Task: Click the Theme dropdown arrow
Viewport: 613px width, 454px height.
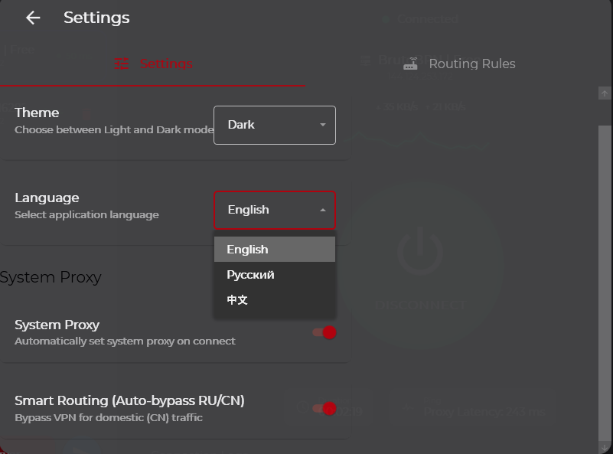Action: tap(322, 125)
